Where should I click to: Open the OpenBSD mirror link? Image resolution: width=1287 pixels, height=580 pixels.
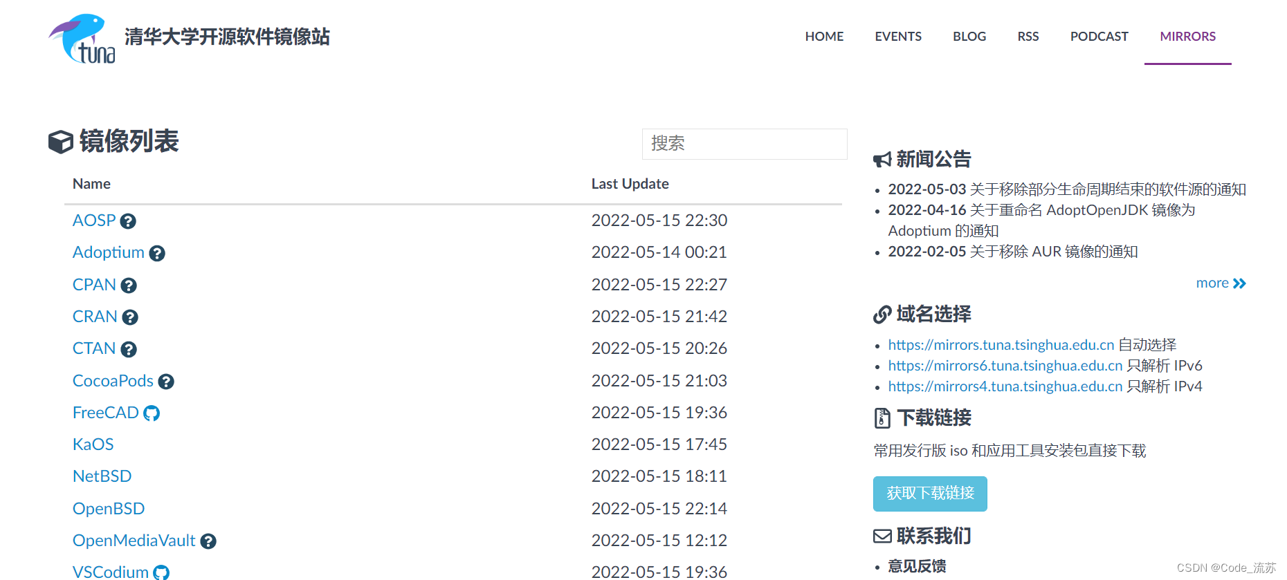click(109, 509)
